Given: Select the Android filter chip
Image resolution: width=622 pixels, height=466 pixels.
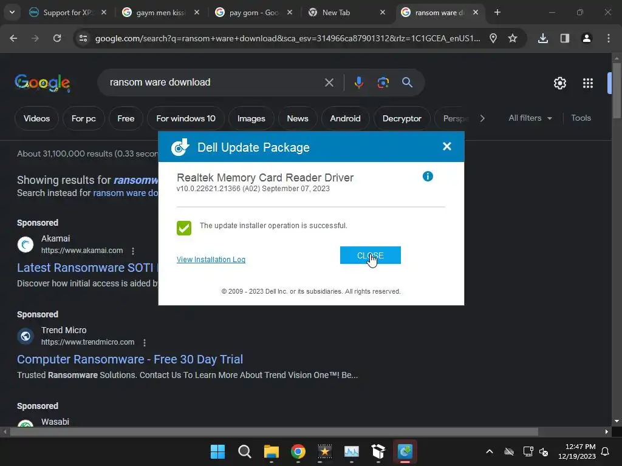Looking at the screenshot, I should coord(345,118).
